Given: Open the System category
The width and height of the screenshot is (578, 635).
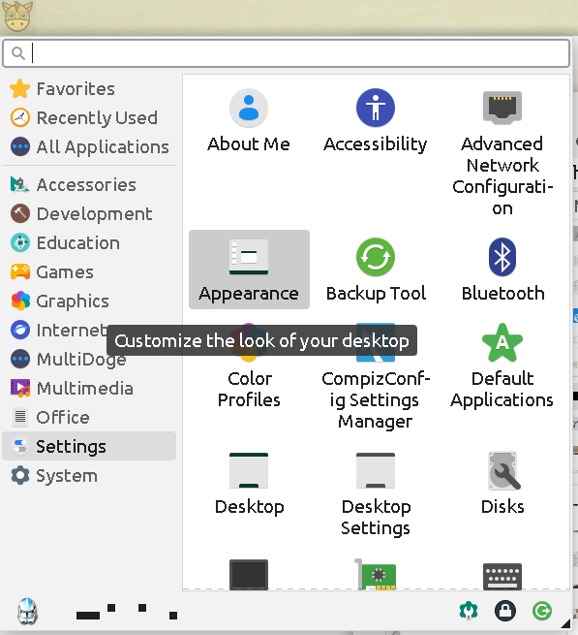Looking at the screenshot, I should (x=89, y=476).
